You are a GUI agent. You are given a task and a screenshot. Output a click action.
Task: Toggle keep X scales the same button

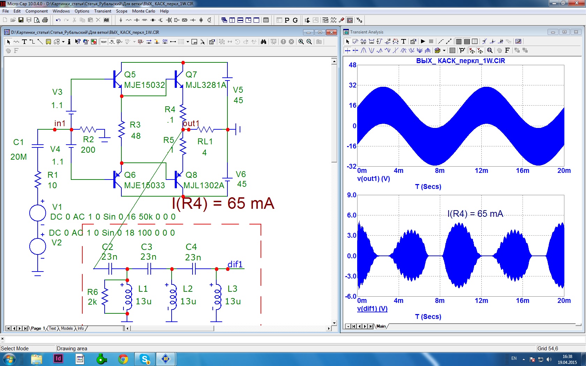(x=472, y=51)
